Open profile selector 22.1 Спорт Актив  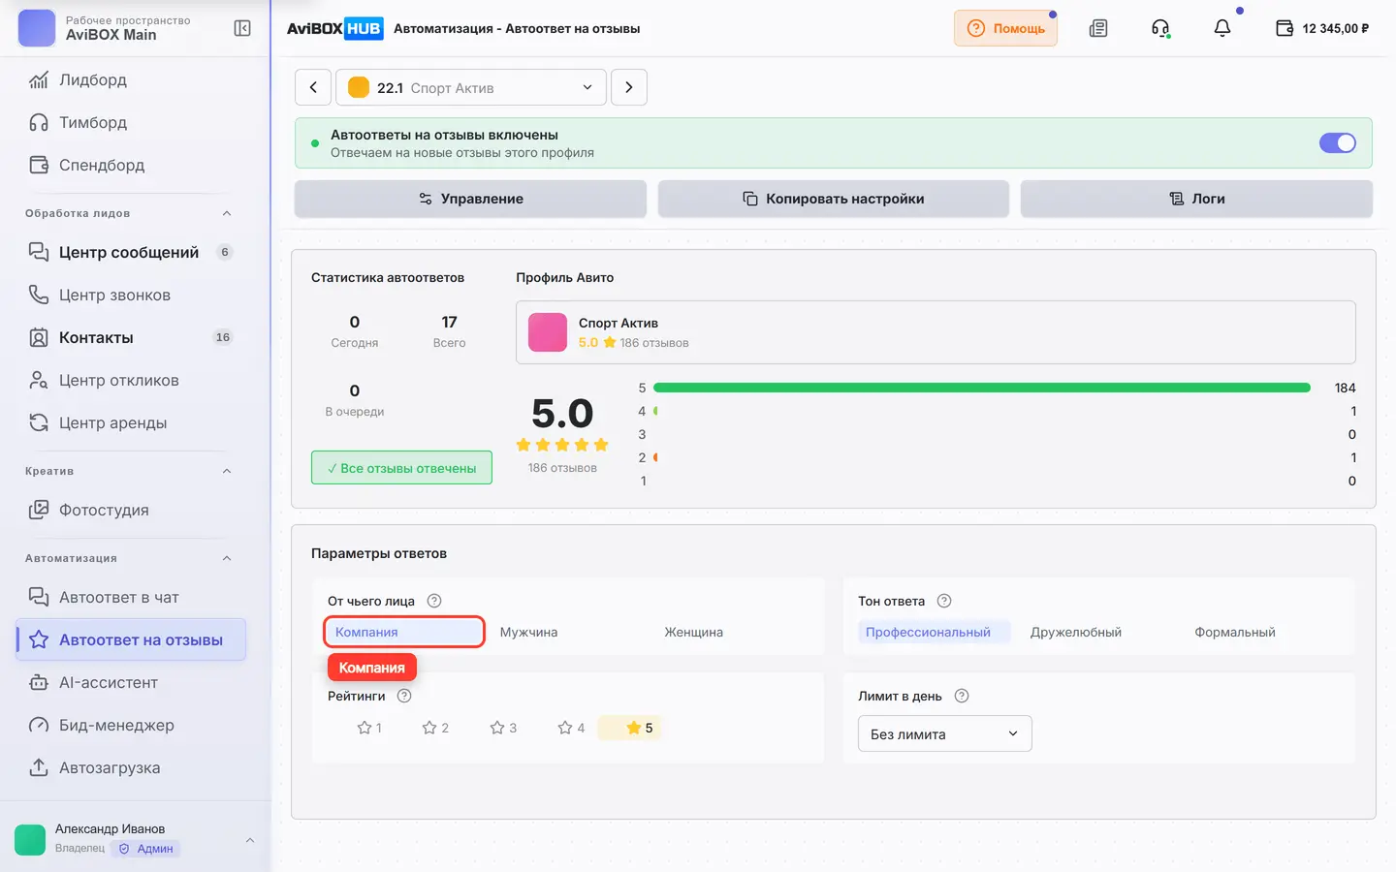[x=471, y=87]
